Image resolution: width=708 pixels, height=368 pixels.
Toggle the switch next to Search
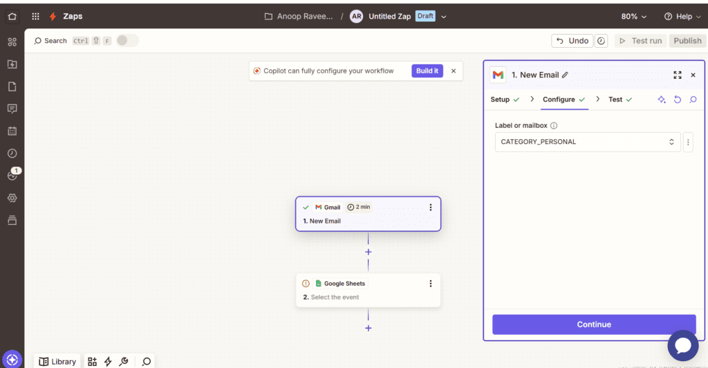127,41
